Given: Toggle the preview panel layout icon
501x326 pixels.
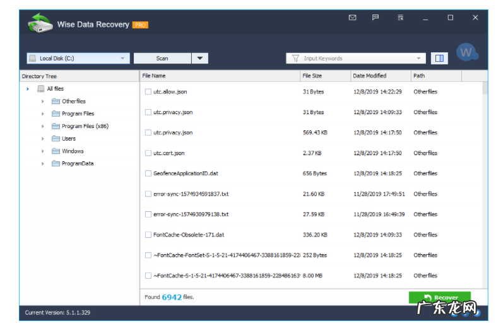Looking at the screenshot, I should [x=439, y=59].
